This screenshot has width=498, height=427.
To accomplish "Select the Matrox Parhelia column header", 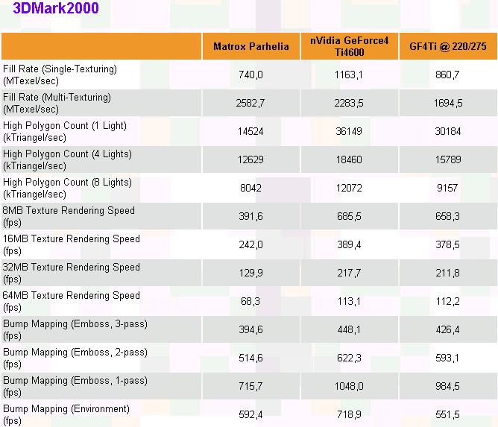I will point(251,46).
